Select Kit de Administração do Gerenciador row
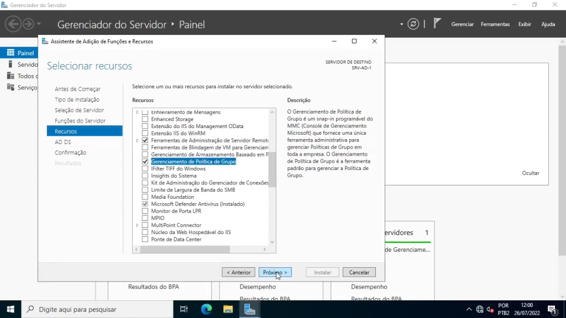 pos(209,183)
